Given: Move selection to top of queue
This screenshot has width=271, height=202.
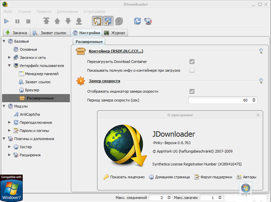Looking at the screenshot, I should (x=46, y=21).
